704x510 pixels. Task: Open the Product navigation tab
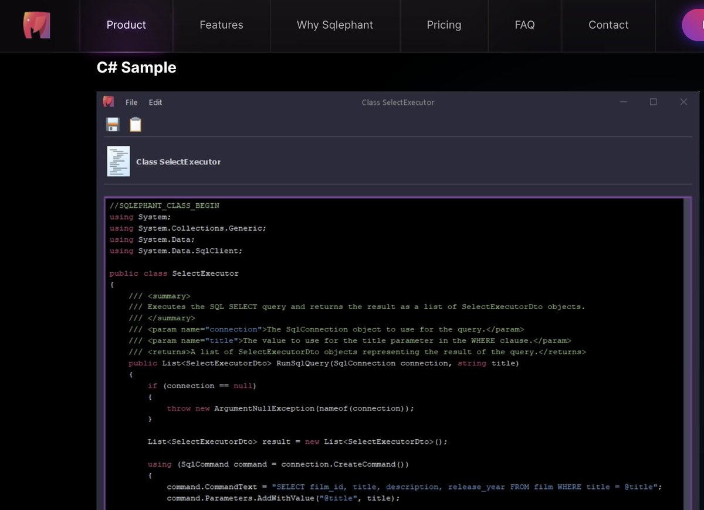coord(126,25)
